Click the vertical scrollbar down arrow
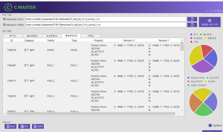Viewport: 223px width, 132px height. (182, 111)
